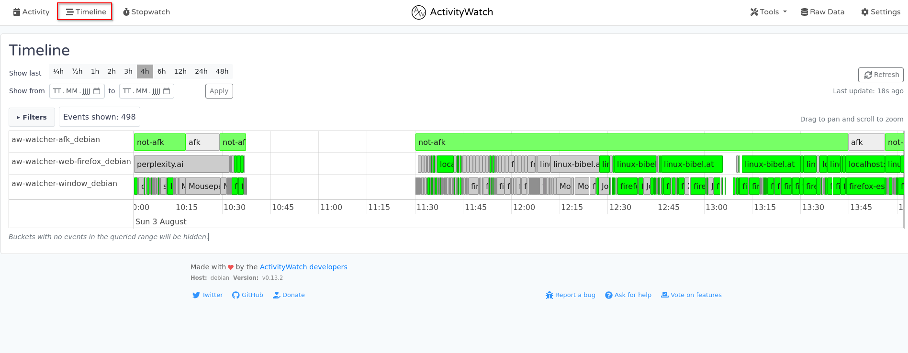Image resolution: width=908 pixels, height=353 pixels.
Task: Select first not-afk event at 10:00
Action: pyautogui.click(x=160, y=142)
